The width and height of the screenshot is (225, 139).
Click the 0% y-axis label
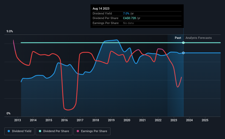[8, 113]
